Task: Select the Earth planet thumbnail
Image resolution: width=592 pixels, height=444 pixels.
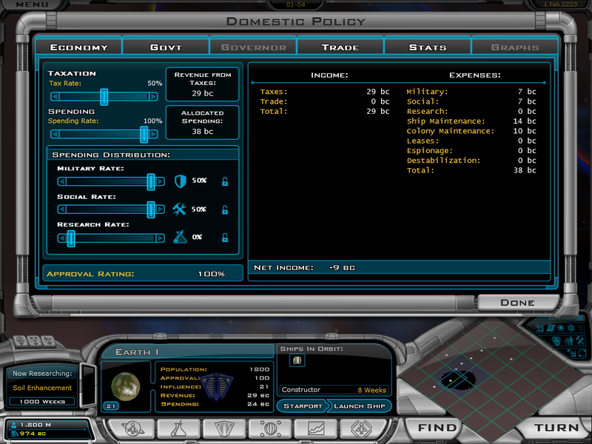Action: coord(125,385)
